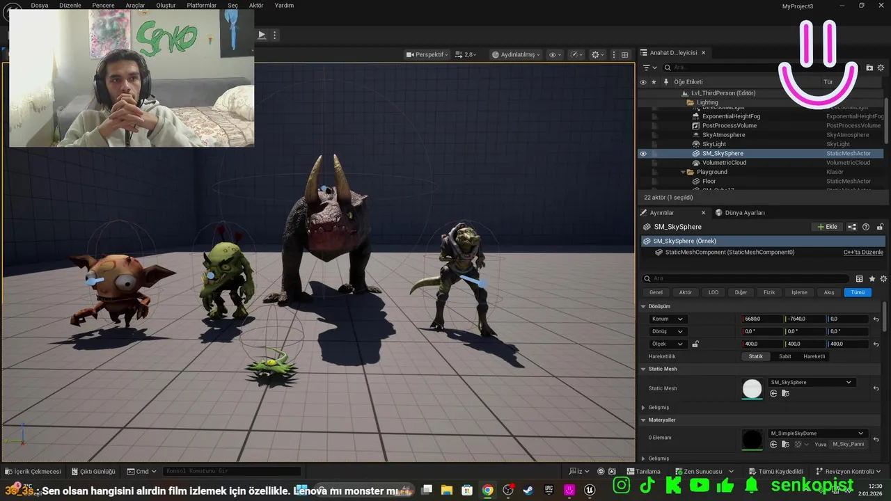Toggle visibility column header eye in Outliner
Screen dimensions: 891x501
pos(643,82)
